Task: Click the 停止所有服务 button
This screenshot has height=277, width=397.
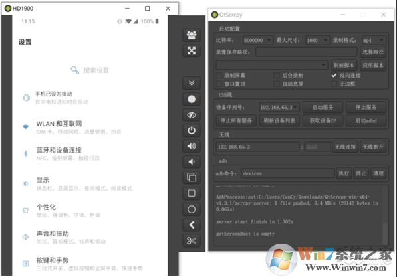Action: [236, 120]
